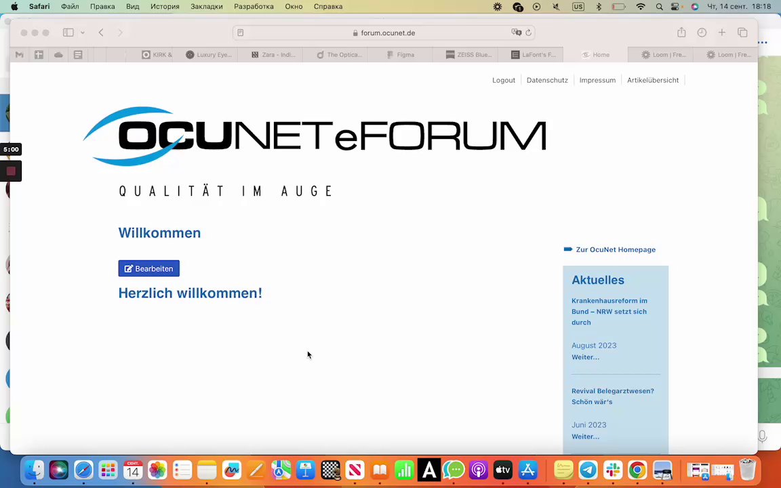Open the History clock icon in toolbar
This screenshot has height=488, width=781.
pyautogui.click(x=702, y=33)
